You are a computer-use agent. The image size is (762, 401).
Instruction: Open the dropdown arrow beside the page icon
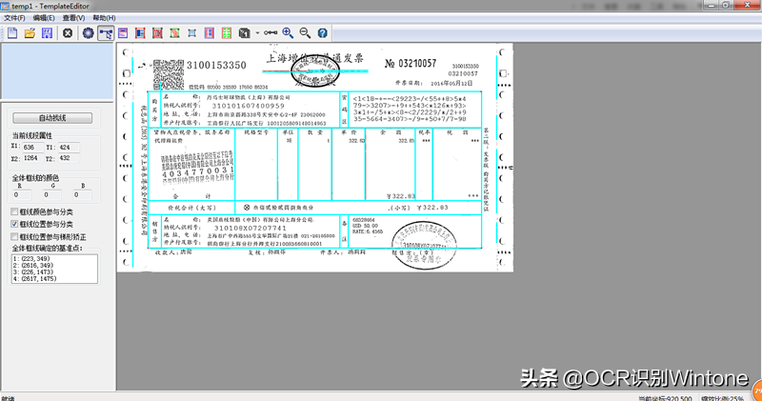pos(257,33)
